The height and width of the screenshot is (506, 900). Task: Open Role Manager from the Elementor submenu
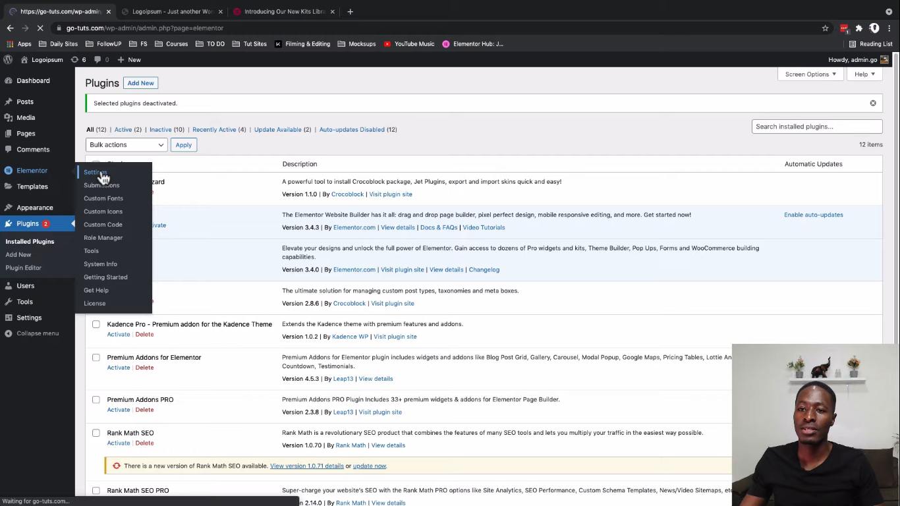(x=103, y=238)
